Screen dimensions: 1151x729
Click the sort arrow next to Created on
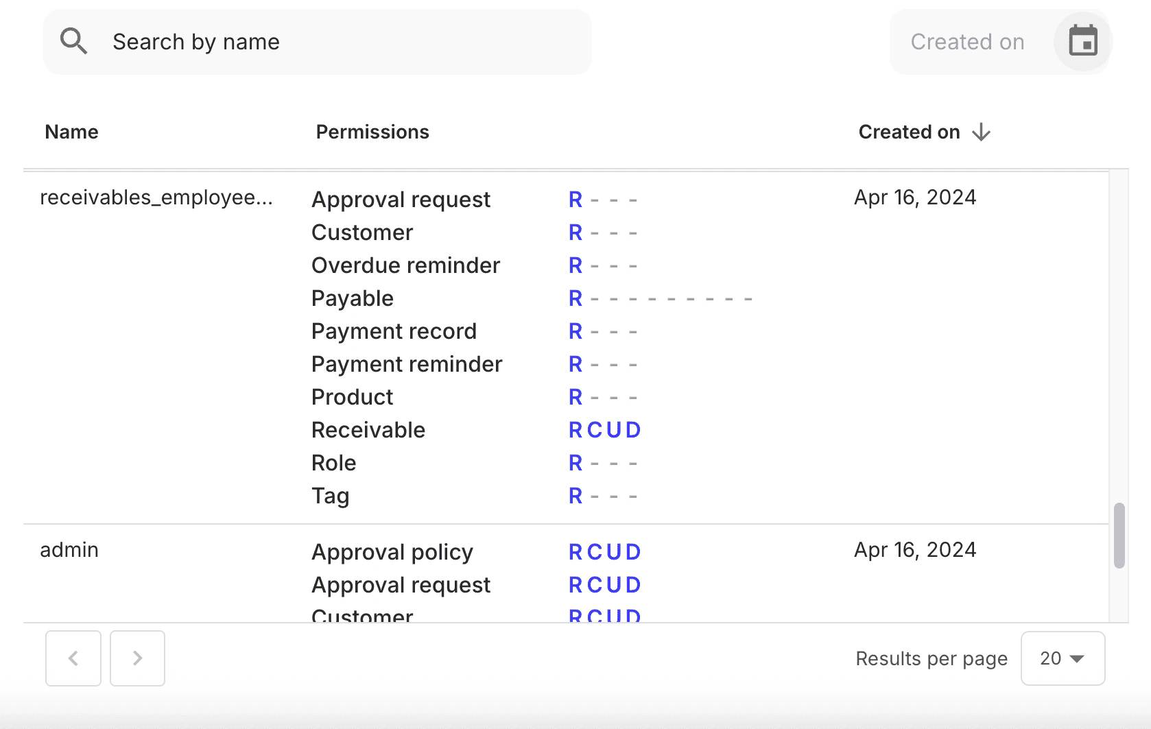coord(981,132)
